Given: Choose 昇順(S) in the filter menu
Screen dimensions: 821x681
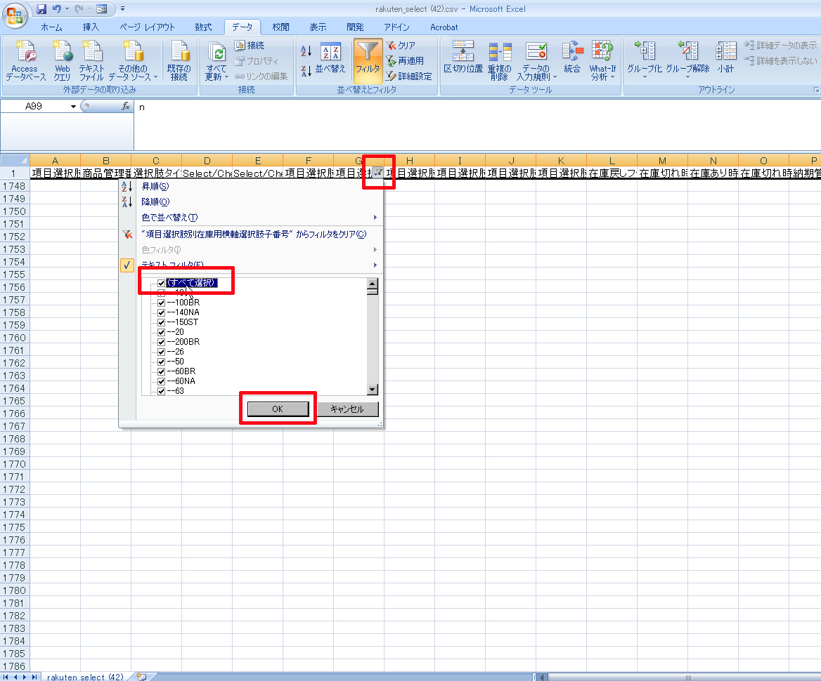Looking at the screenshot, I should pos(252,186).
